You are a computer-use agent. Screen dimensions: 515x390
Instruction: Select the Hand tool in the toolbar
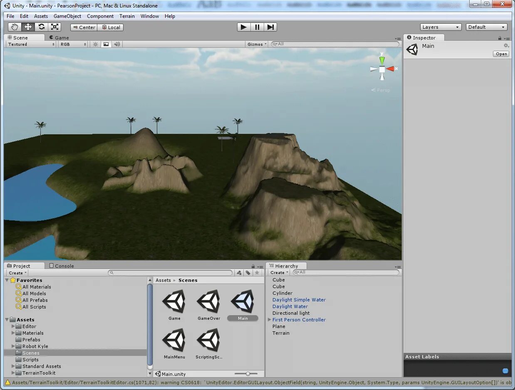click(15, 27)
